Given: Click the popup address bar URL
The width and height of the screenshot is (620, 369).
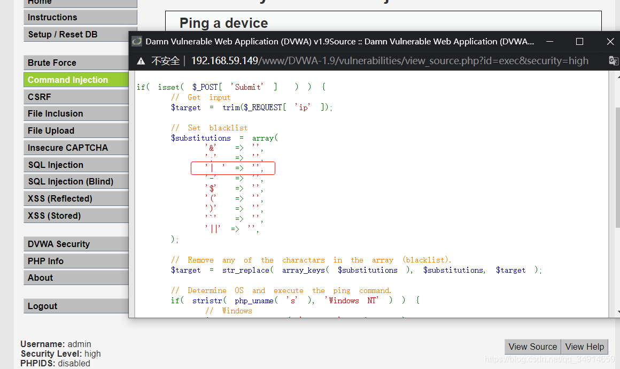Looking at the screenshot, I should (x=390, y=61).
